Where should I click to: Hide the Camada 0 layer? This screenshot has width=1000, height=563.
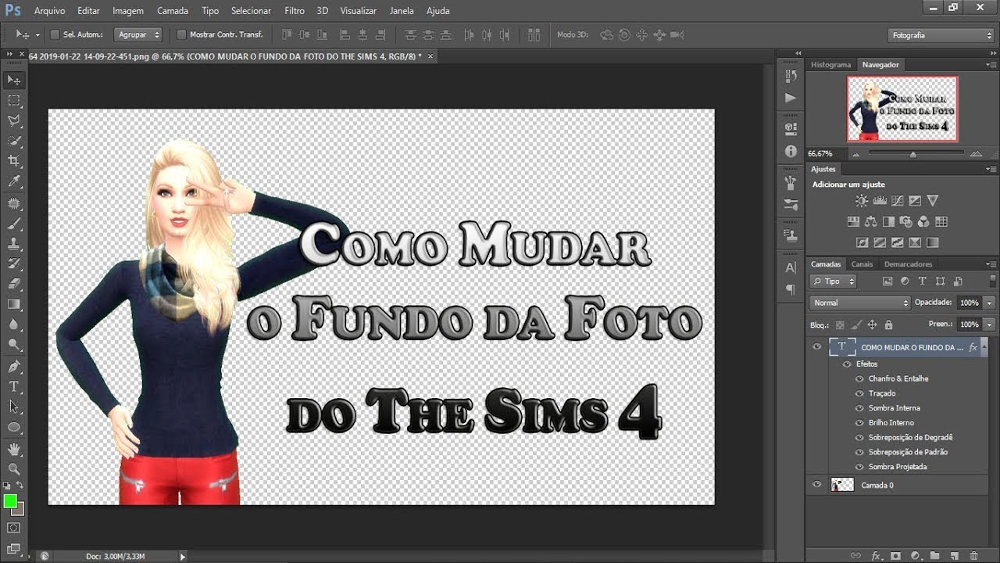point(817,485)
